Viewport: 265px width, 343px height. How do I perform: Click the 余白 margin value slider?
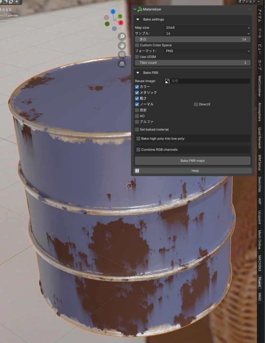click(x=193, y=39)
